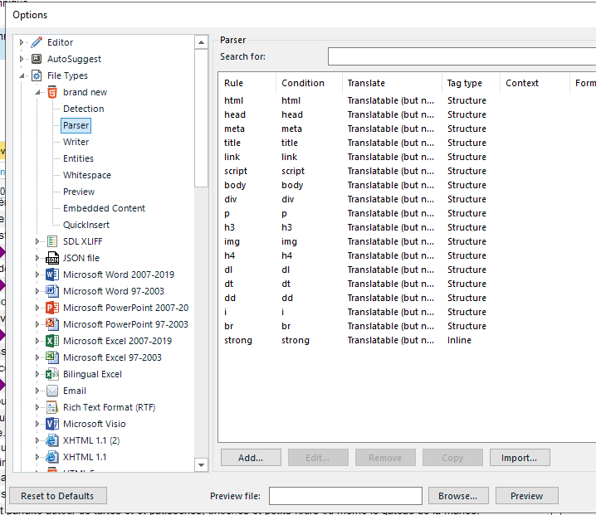Select the meta rule row
Viewport: 596px width, 515px height.
(407, 129)
